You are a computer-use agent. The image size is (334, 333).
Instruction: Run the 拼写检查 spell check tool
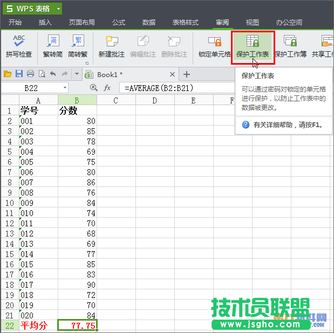19,46
